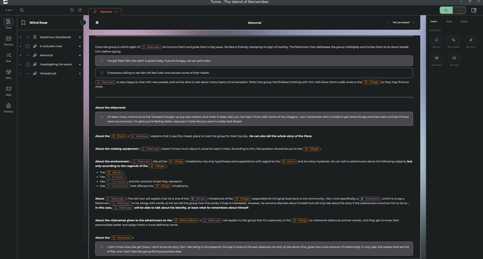Screen dimensions: 483x259
Task: Open the Memorial scene three-dot menu
Action: [x=413, y=23]
